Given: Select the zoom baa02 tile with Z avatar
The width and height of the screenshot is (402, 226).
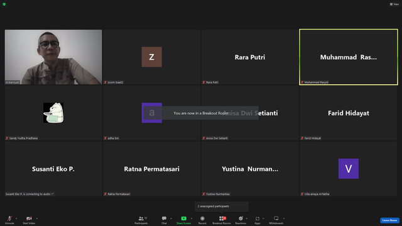Looking at the screenshot, I should coord(152,57).
